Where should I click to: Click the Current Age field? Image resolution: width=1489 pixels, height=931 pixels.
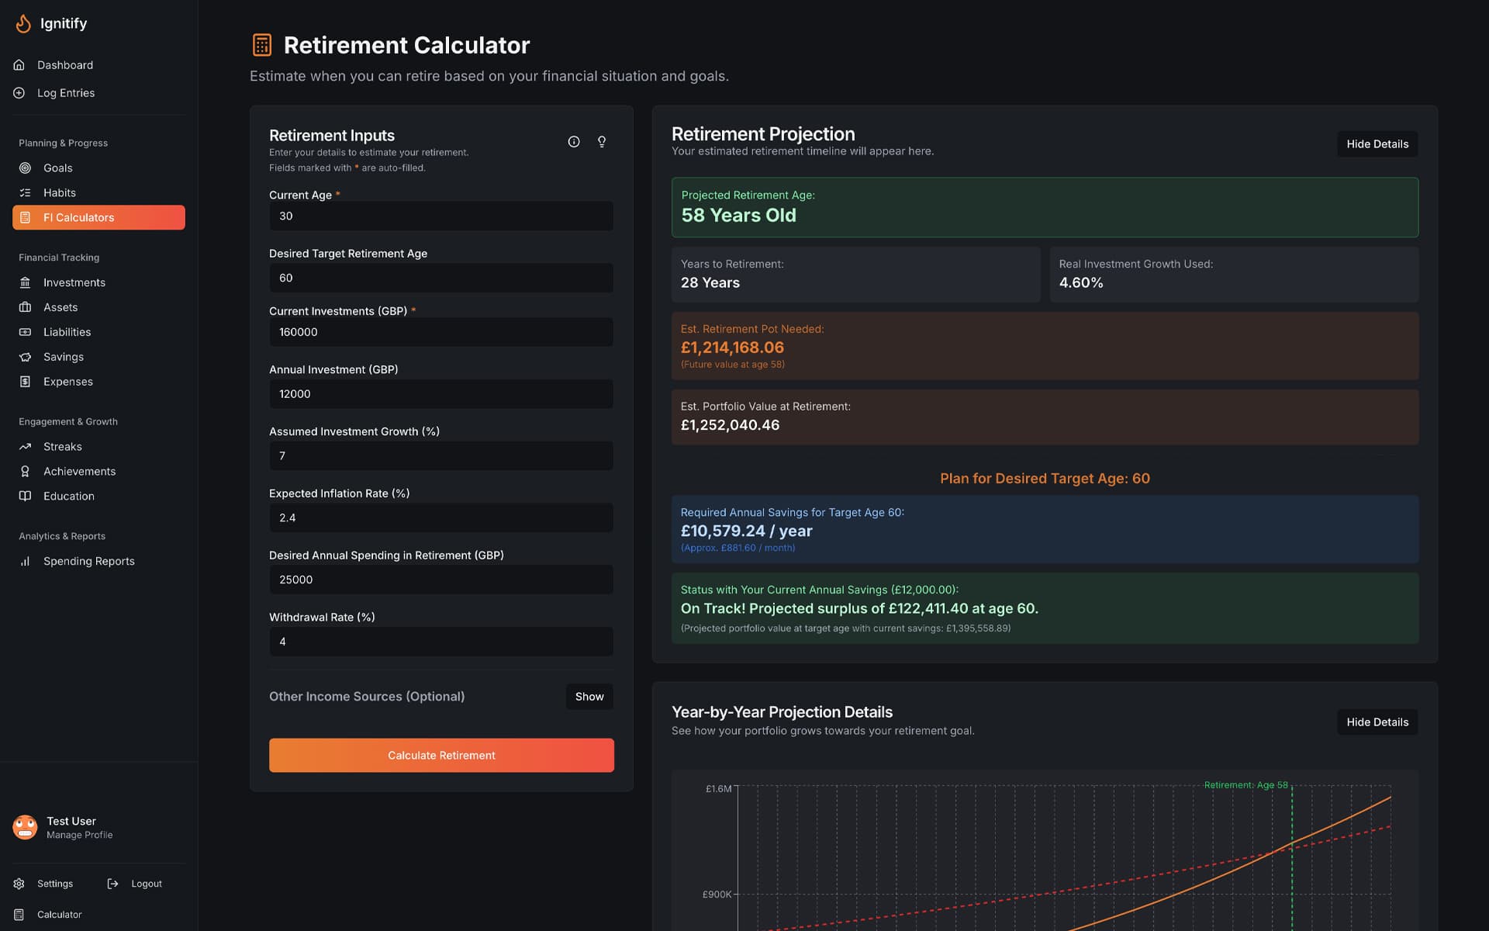tap(441, 216)
